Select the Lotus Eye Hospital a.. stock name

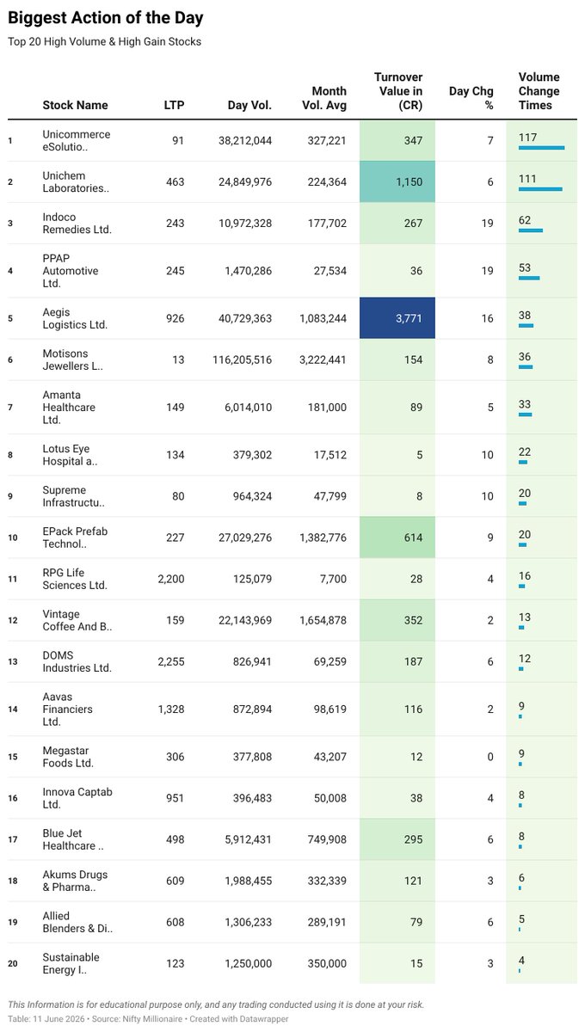(71, 455)
